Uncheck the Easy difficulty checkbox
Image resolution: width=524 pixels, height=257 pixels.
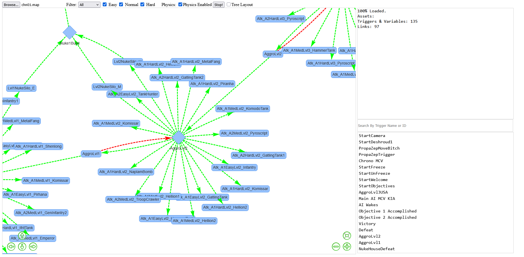105,4
